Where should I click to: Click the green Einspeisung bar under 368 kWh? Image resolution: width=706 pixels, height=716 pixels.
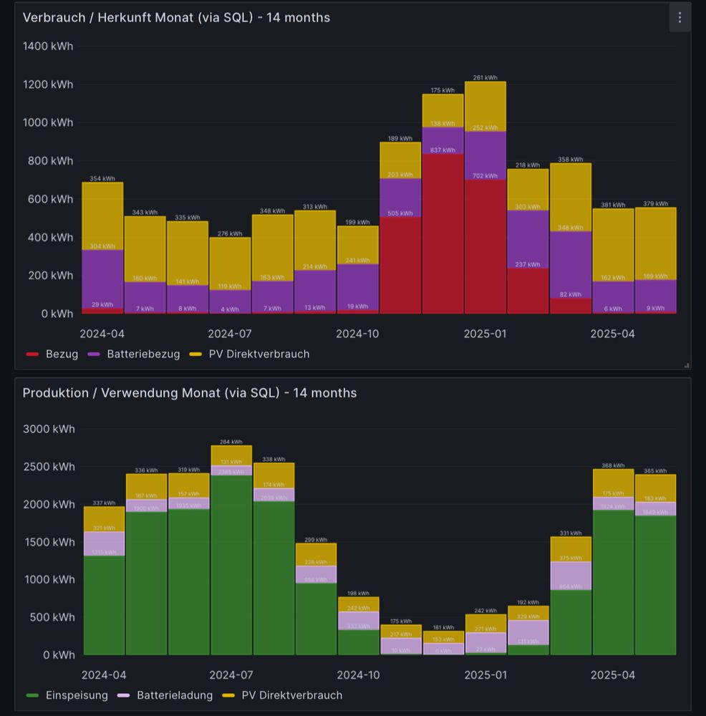[613, 583]
